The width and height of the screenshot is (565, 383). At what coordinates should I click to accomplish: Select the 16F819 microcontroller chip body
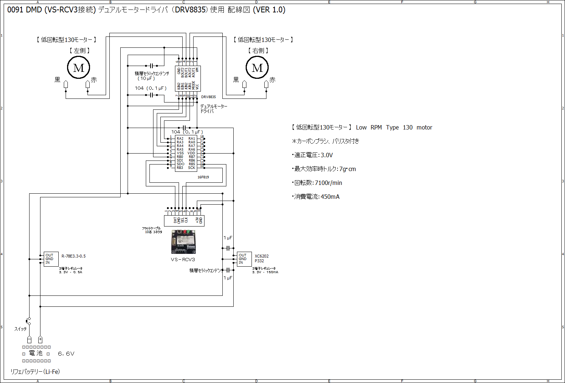click(x=186, y=153)
